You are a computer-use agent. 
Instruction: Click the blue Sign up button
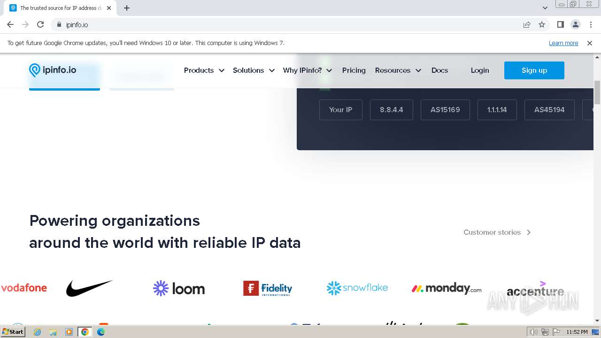click(x=534, y=70)
